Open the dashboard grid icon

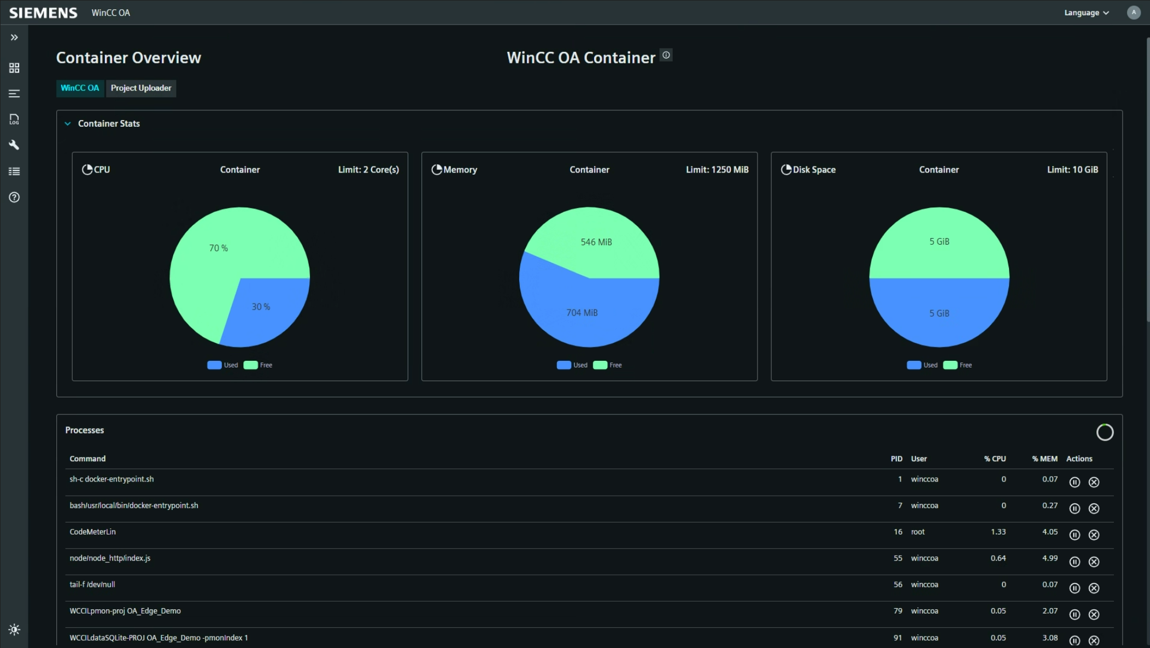(x=14, y=68)
